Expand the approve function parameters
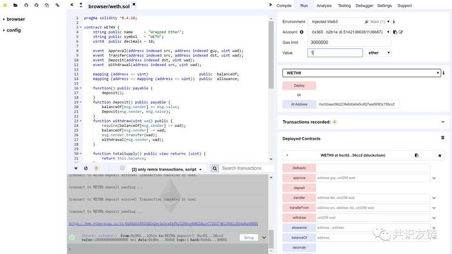Image resolution: width=452 pixels, height=254 pixels. pyautogui.click(x=434, y=178)
